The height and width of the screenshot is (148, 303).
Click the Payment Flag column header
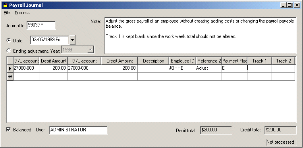click(235, 61)
